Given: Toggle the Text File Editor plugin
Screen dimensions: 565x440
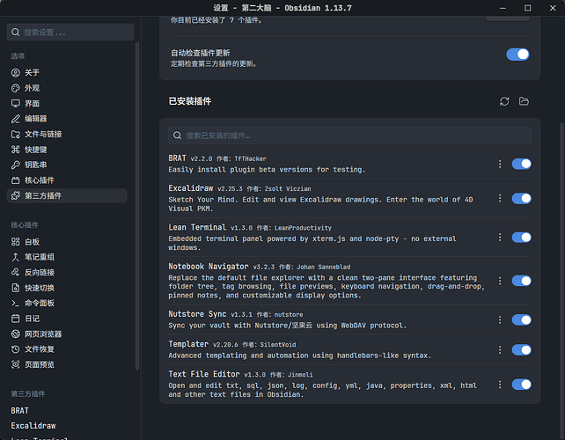Looking at the screenshot, I should pos(521,385).
